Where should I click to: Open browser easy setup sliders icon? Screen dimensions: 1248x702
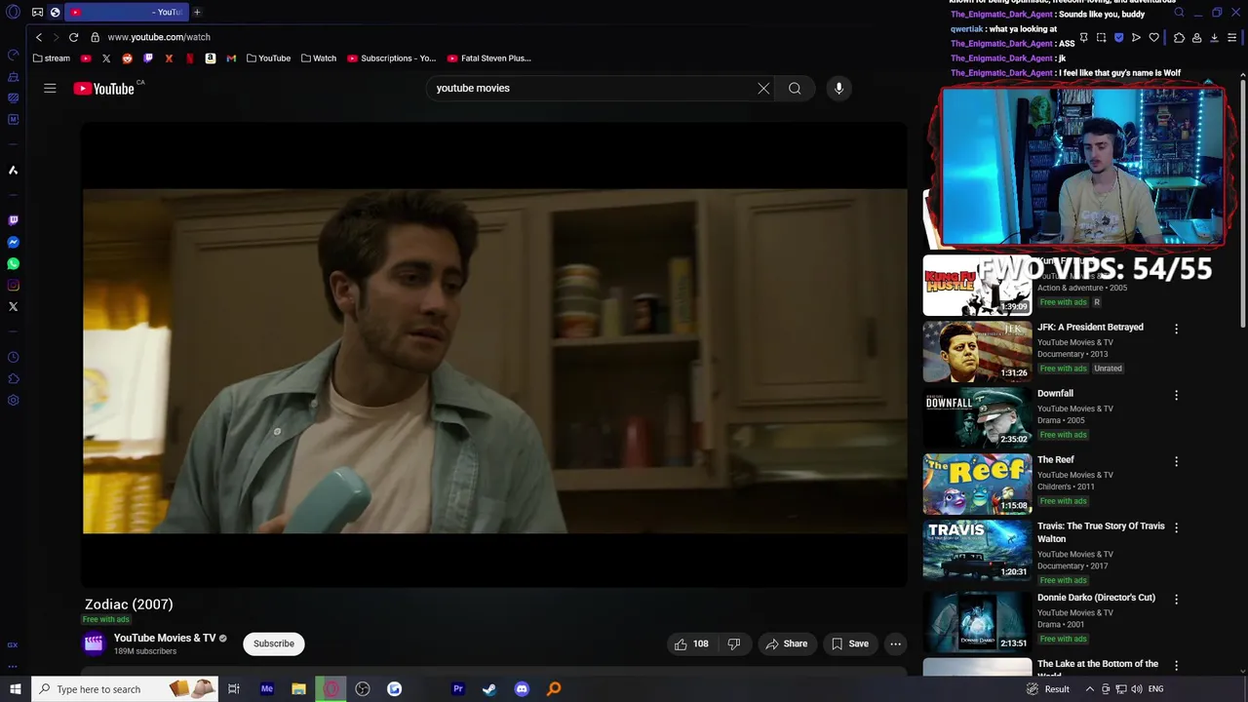tap(1232, 38)
